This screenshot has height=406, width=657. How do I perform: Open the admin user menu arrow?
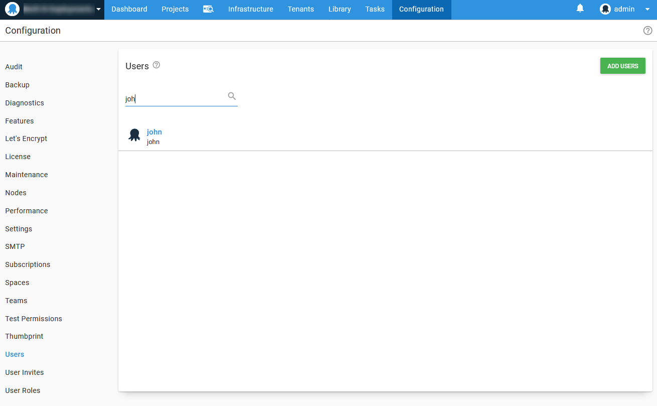point(647,9)
